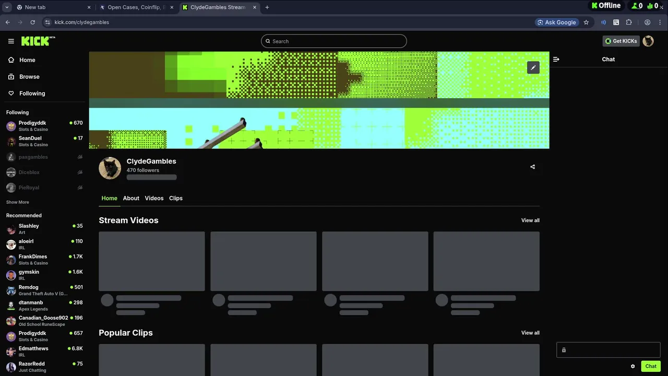The width and height of the screenshot is (668, 376).
Task: Click the Slashley avatar in Recommended
Action: click(11, 229)
